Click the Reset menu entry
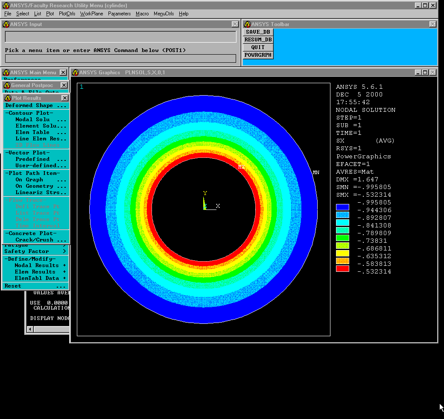This screenshot has width=444, height=419. click(x=35, y=286)
